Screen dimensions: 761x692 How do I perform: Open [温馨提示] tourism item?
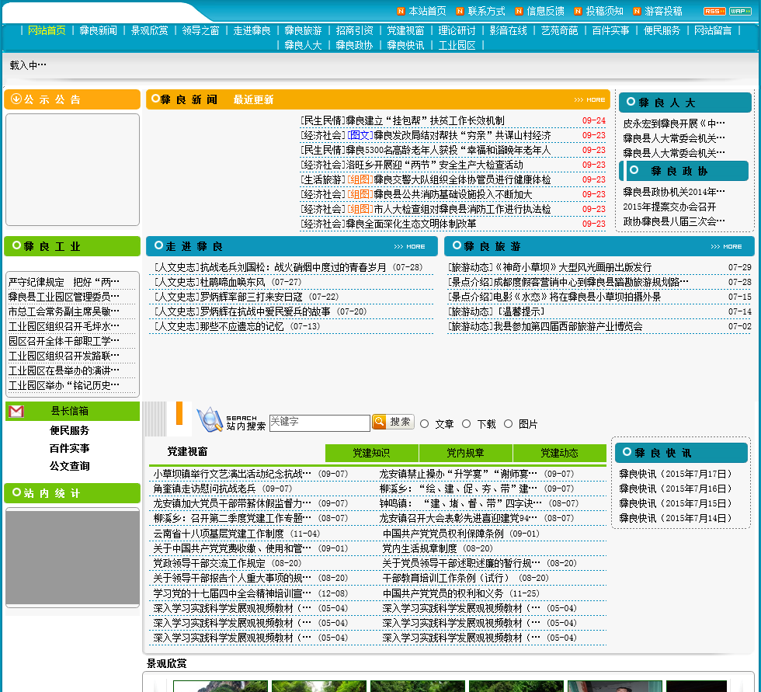point(520,311)
